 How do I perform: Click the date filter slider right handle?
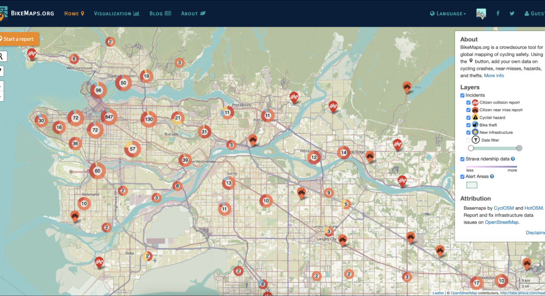(x=519, y=148)
